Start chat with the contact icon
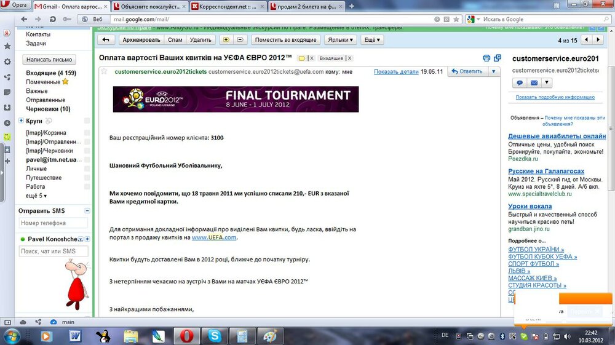The width and height of the screenshot is (615, 345). (520, 83)
